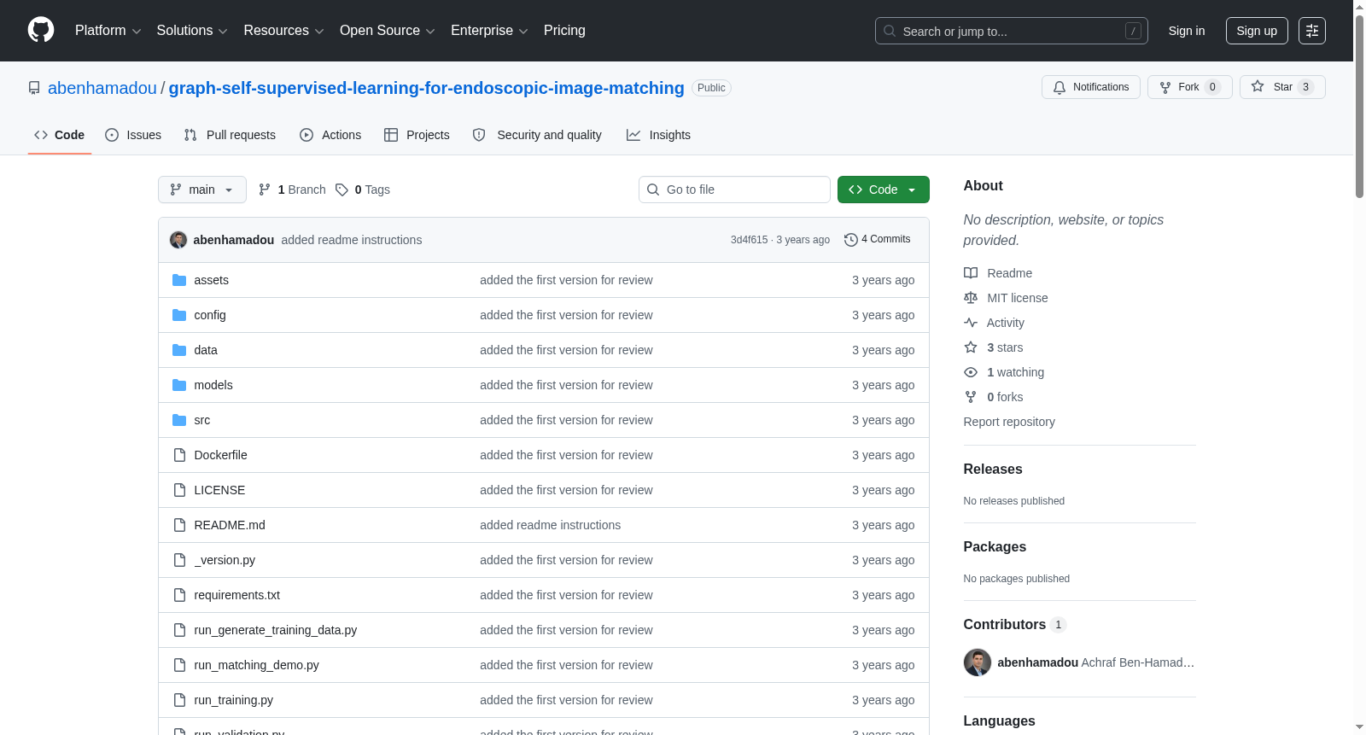Image resolution: width=1366 pixels, height=735 pixels.
Task: Open the Pull requests tab
Action: [x=230, y=135]
